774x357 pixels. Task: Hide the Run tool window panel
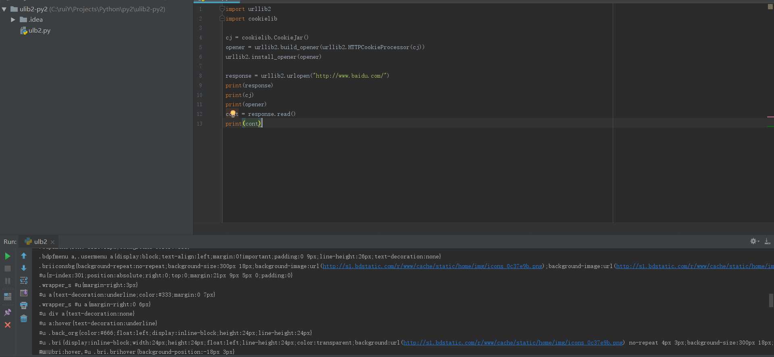point(767,241)
